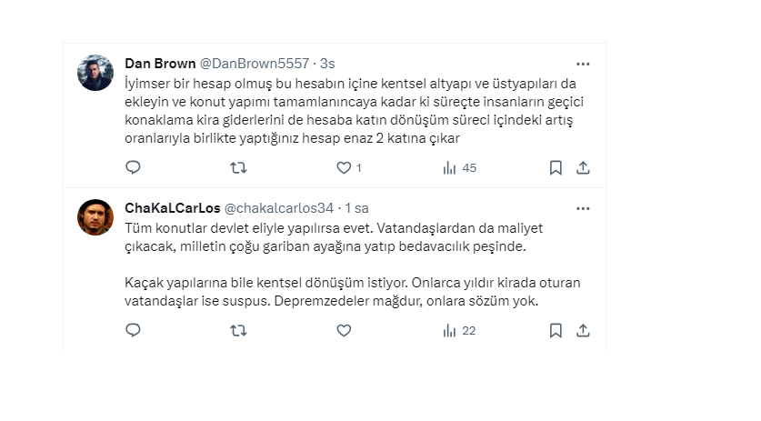Like ChaKaLCarLos's tweet
Viewport: 761px width, 421px height.
point(344,330)
